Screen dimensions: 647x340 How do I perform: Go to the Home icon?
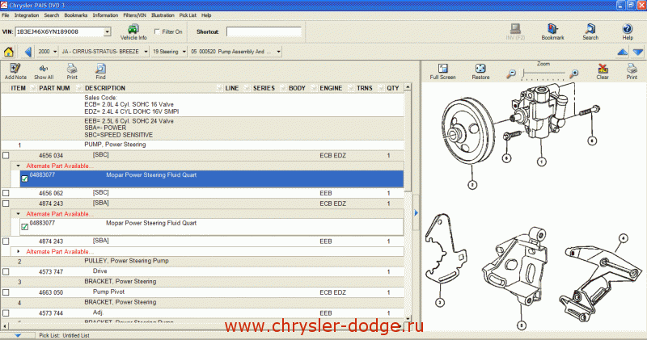click(x=9, y=52)
